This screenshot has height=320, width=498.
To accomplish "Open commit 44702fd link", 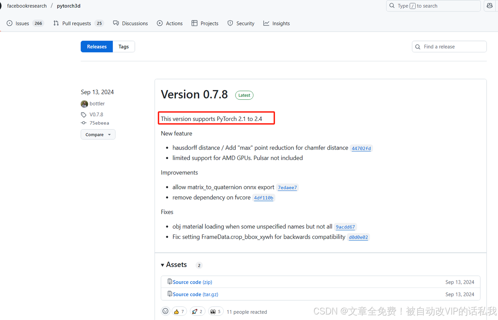I will click(x=361, y=148).
